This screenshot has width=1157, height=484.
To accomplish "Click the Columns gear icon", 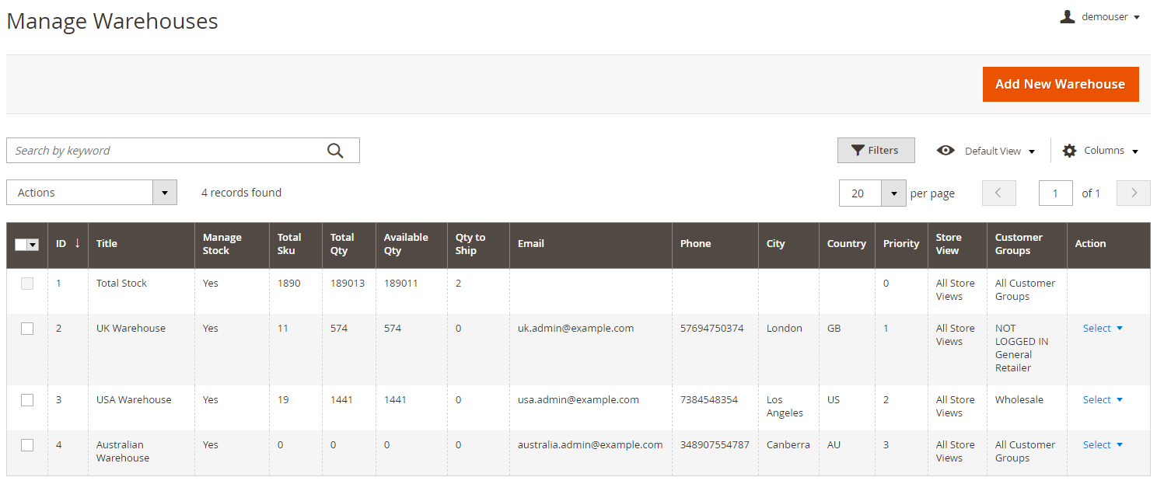I will (1069, 151).
